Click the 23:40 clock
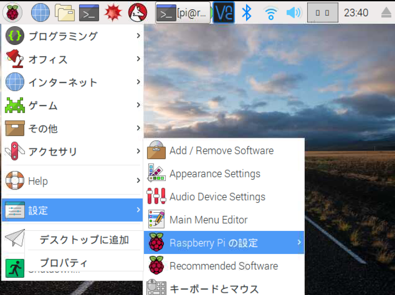The width and height of the screenshot is (395, 295). [x=356, y=13]
